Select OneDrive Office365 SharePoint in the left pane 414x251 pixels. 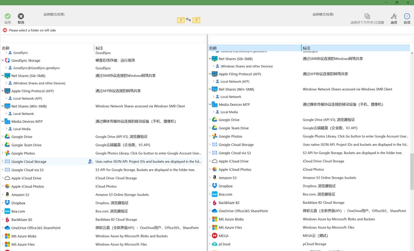pos(36,228)
